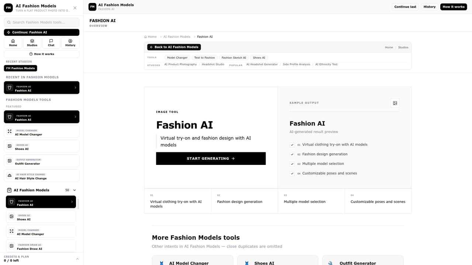Click the question mark icon on sidebar How it works

pyautogui.click(x=31, y=54)
